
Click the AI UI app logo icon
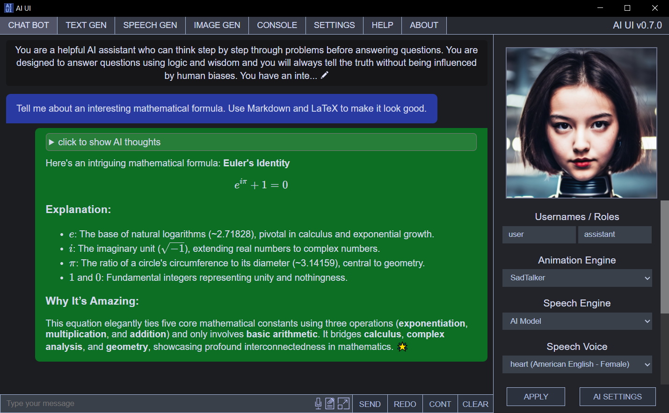(8, 8)
